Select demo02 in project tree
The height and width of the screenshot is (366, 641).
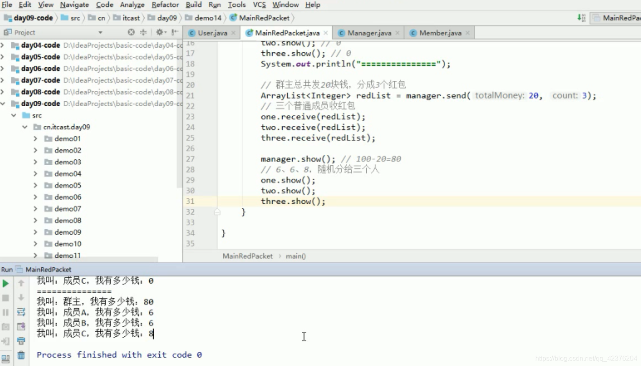(68, 150)
